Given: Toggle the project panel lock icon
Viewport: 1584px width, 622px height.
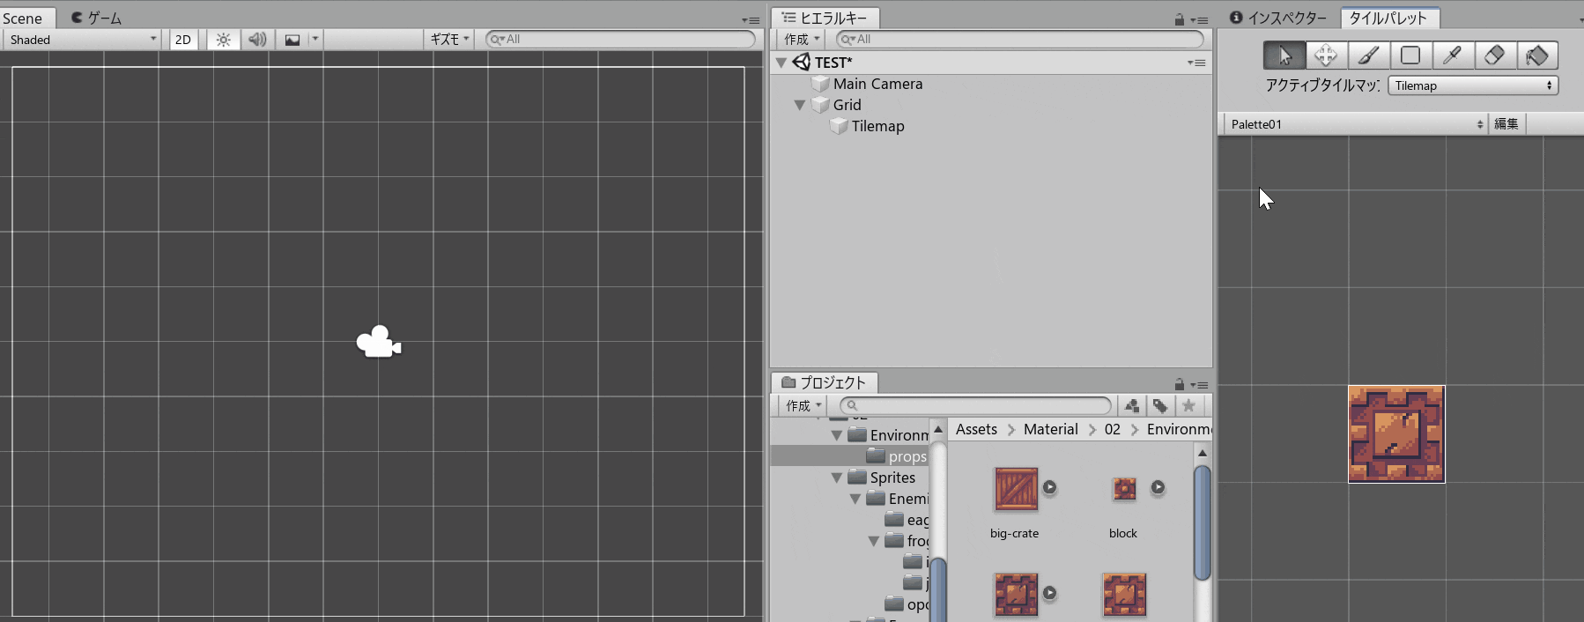Looking at the screenshot, I should 1179,384.
